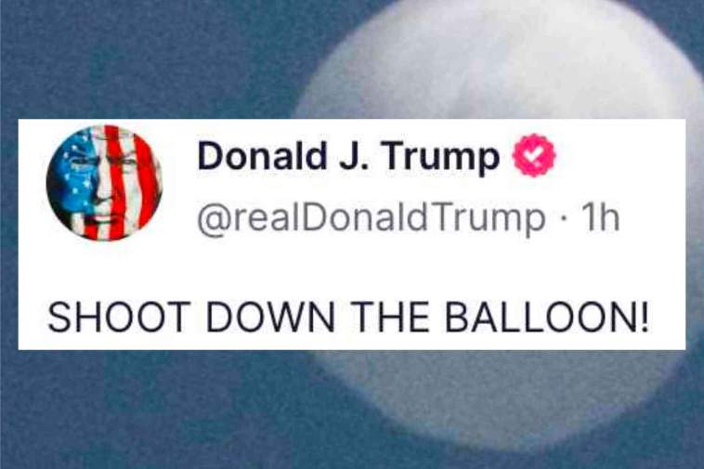
Task: Click the dark blue sky at left
Action: [135, 59]
